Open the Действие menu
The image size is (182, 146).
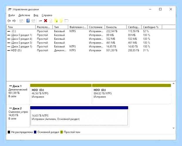[x=24, y=15]
